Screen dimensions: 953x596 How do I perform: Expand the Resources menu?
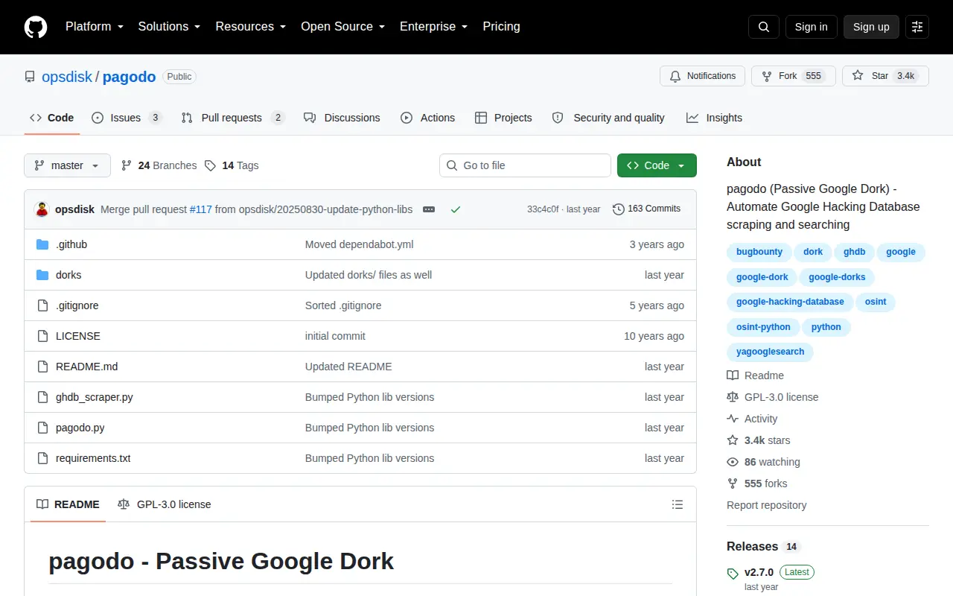coord(251,27)
